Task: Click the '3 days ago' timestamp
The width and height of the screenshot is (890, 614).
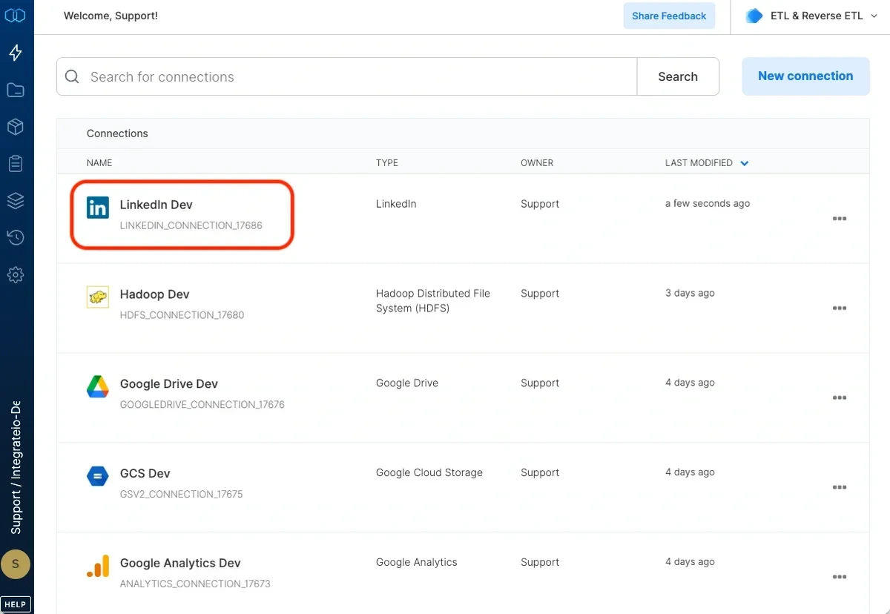Action: point(690,293)
